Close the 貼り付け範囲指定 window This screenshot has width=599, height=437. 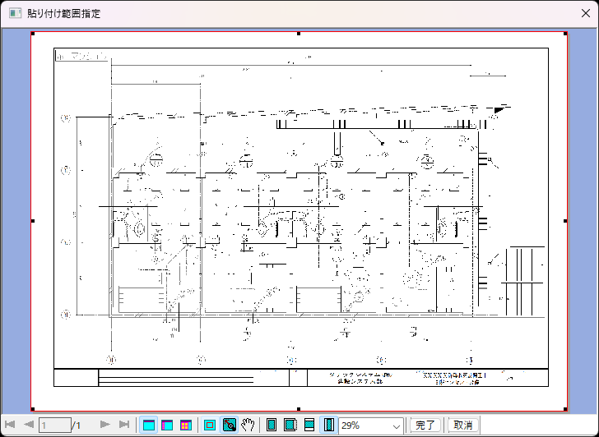tap(585, 14)
